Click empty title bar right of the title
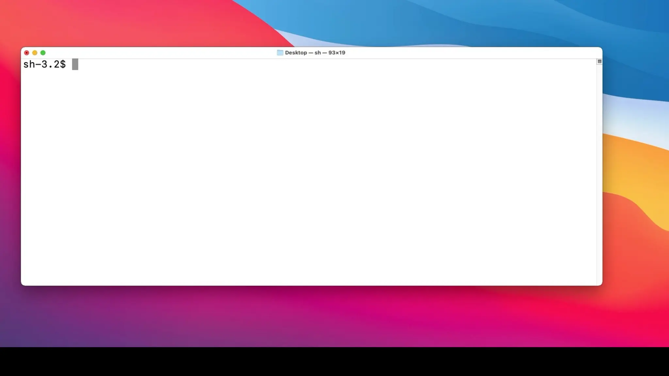Viewport: 669px width, 376px height. [x=474, y=53]
